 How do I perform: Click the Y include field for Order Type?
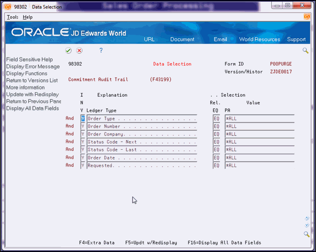(83, 119)
